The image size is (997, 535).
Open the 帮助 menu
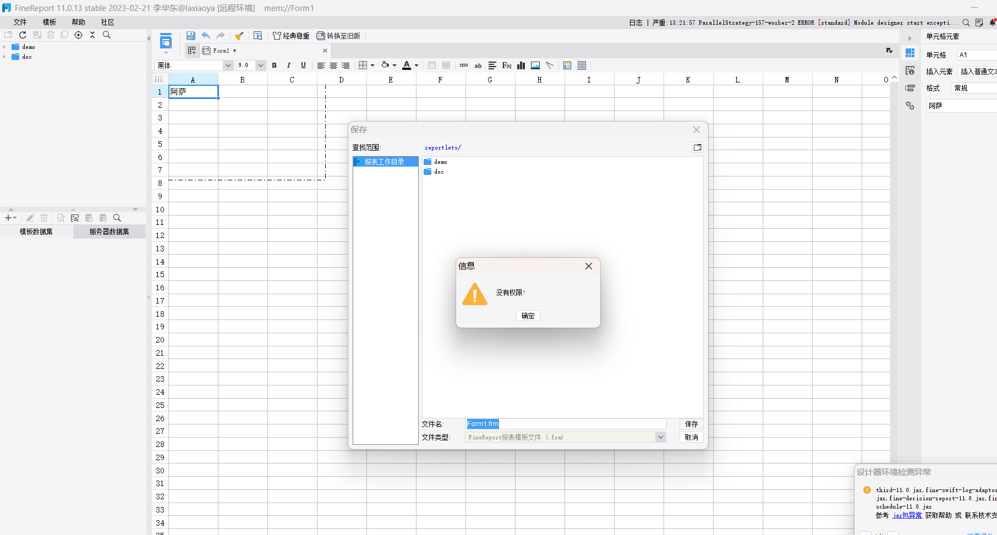79,22
